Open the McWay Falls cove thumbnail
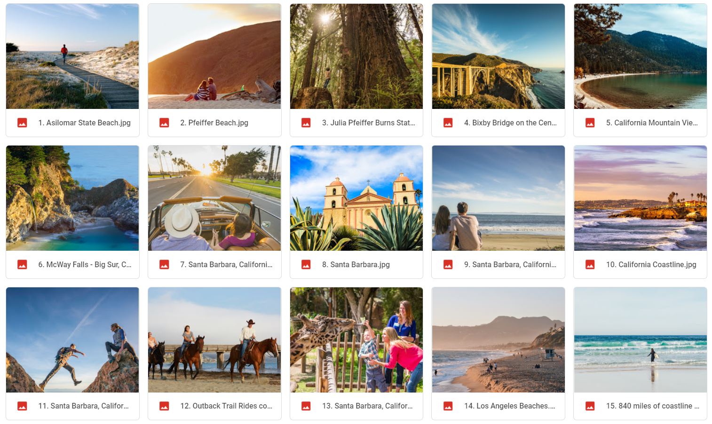 tap(72, 198)
